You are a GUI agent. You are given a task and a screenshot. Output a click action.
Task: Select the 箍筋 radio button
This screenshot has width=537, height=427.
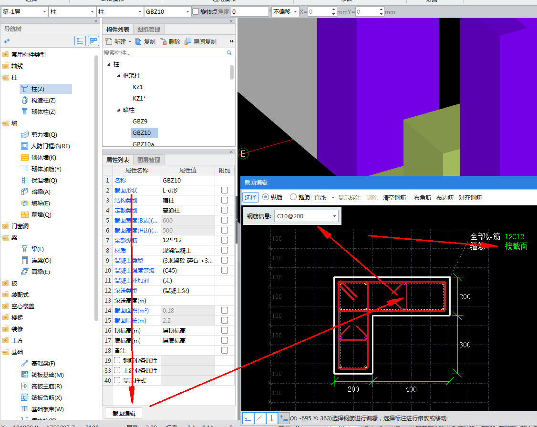pos(293,197)
